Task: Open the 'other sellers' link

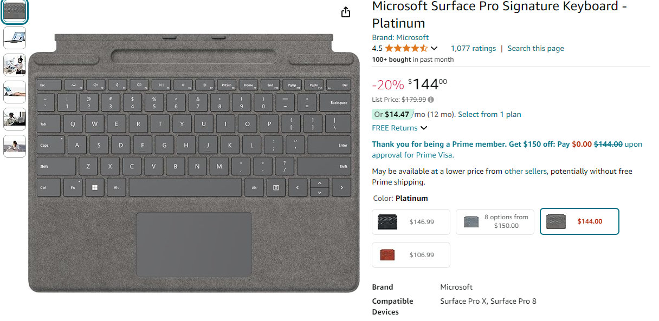Action: pyautogui.click(x=525, y=171)
